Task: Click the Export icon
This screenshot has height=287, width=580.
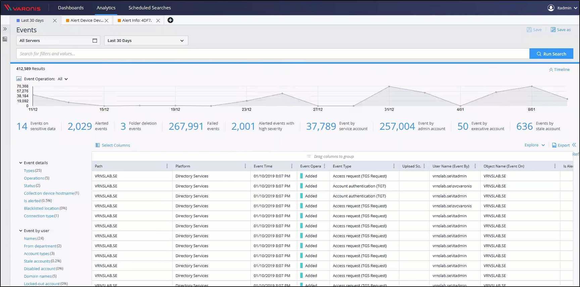Action: tap(554, 145)
